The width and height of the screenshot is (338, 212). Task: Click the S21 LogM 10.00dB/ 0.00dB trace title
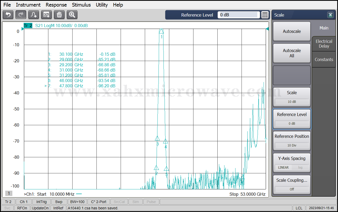coord(61,26)
